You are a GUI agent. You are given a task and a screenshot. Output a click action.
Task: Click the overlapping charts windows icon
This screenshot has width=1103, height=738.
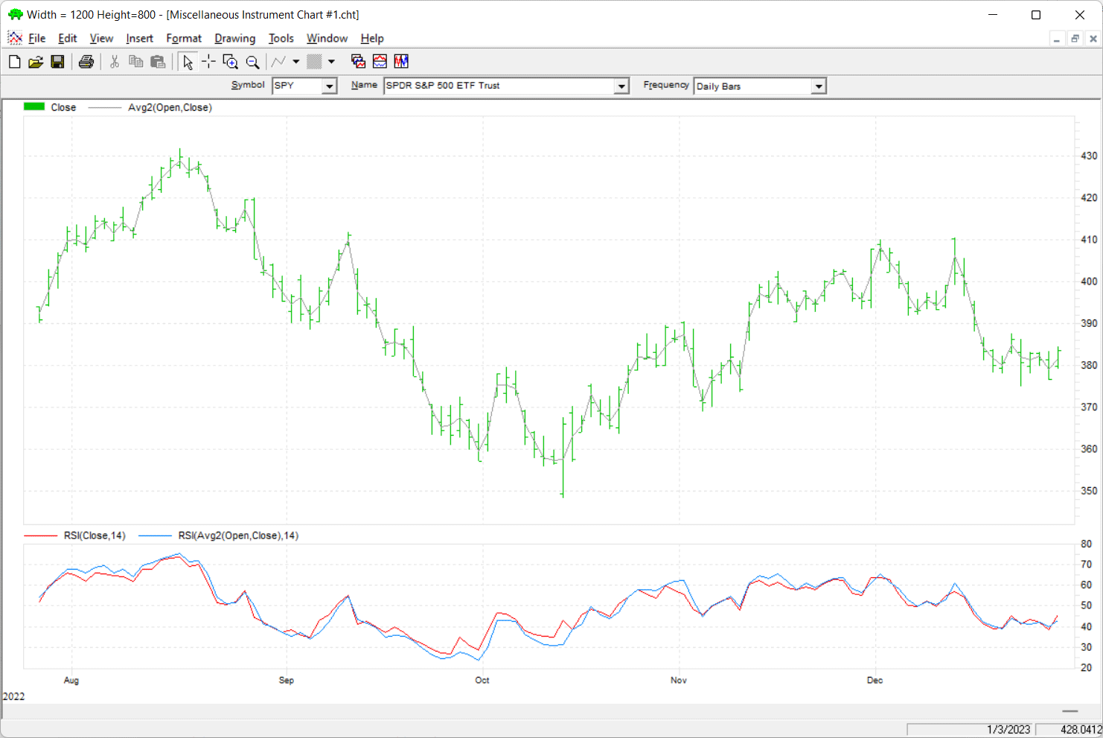pos(358,62)
